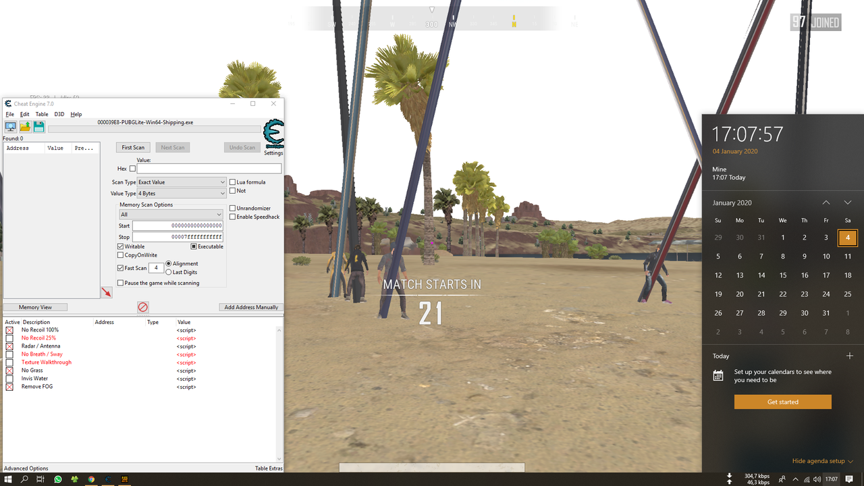Viewport: 864px width, 486px height.
Task: Select the Alignment radio button
Action: [x=169, y=264]
